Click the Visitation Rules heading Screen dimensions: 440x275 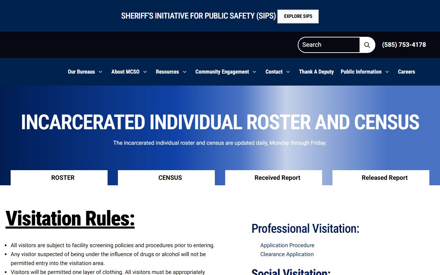pos(70,218)
